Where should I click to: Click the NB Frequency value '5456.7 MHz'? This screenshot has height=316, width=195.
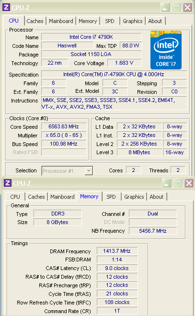[x=153, y=231]
